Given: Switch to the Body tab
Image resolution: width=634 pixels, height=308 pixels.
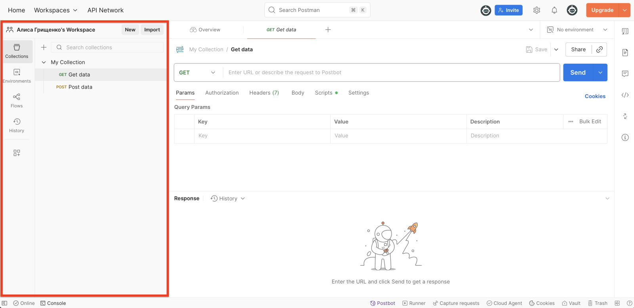Looking at the screenshot, I should click(x=298, y=93).
